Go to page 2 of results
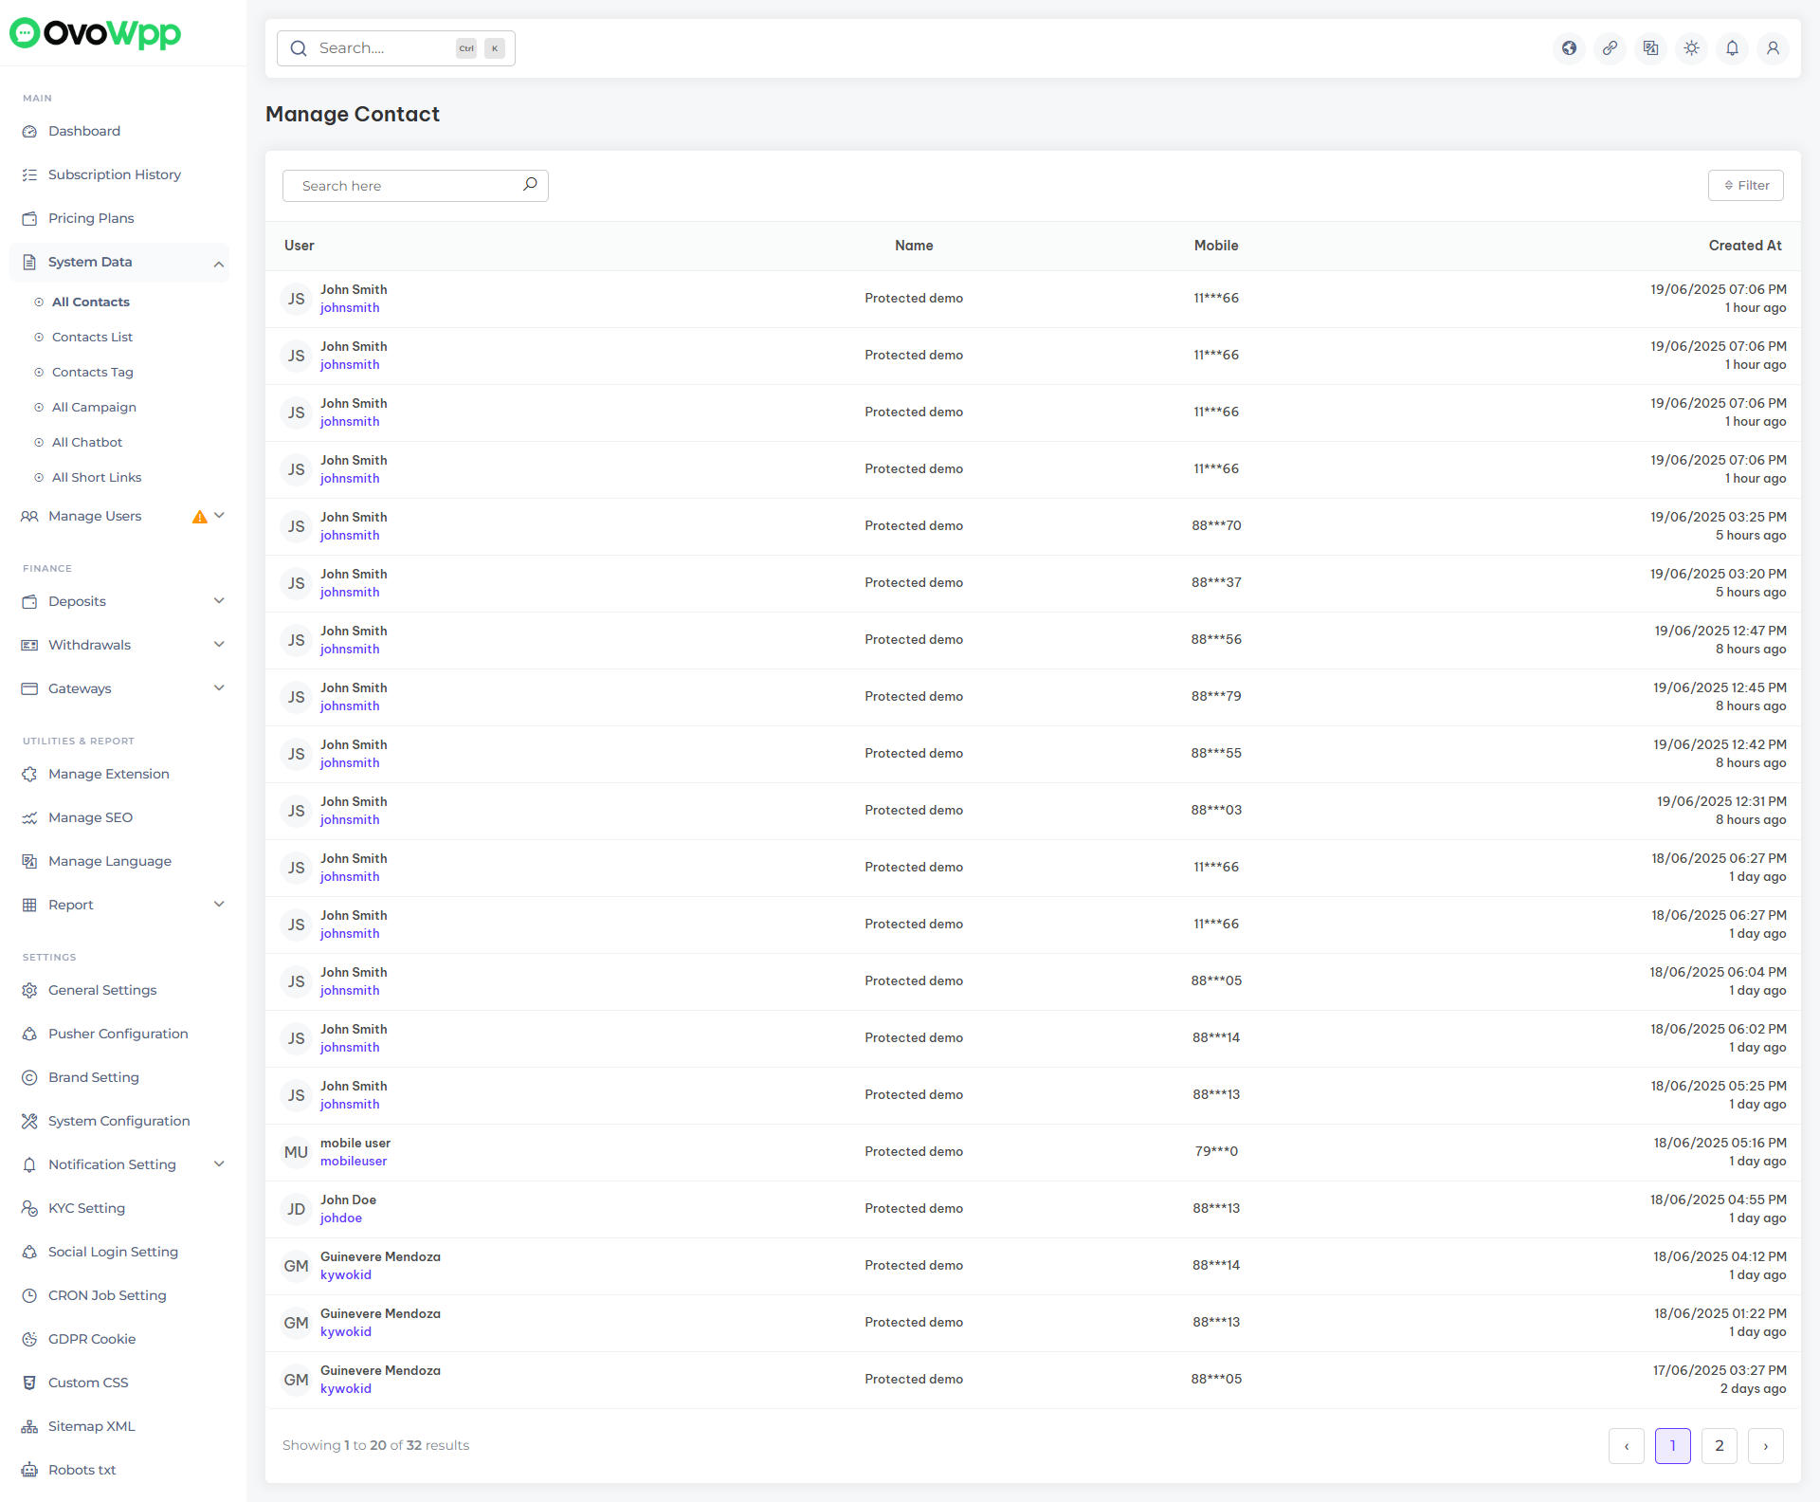Screen dimensions: 1820x1502 click(x=1720, y=1446)
